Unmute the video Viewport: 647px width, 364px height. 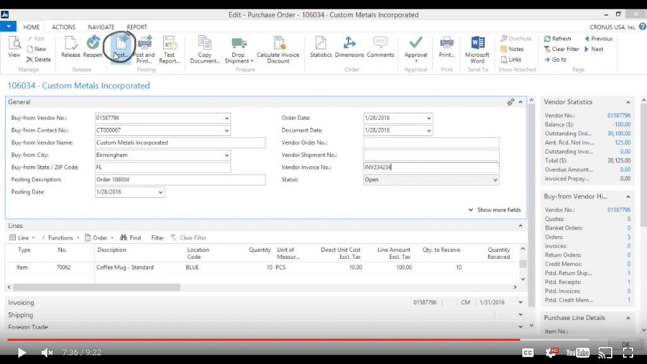47,353
